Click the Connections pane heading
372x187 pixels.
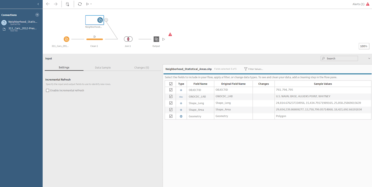pos(9,15)
